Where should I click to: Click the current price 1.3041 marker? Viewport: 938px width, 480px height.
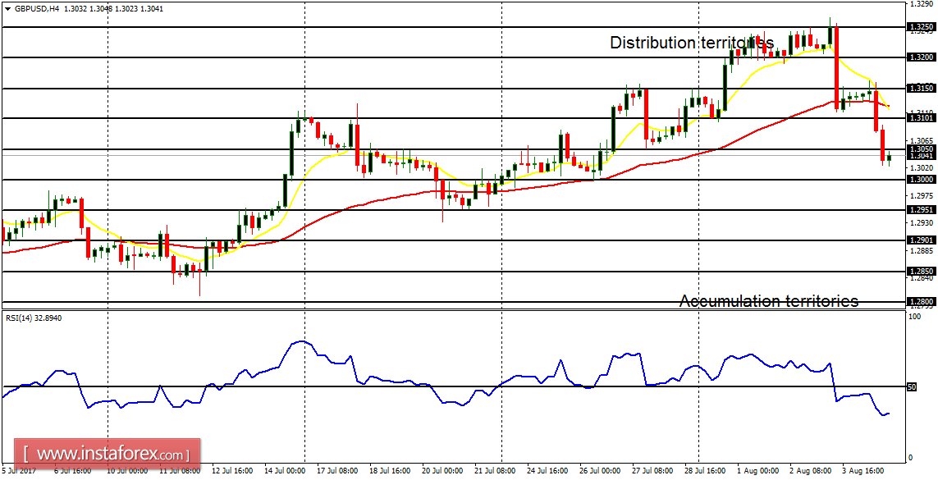click(x=922, y=155)
